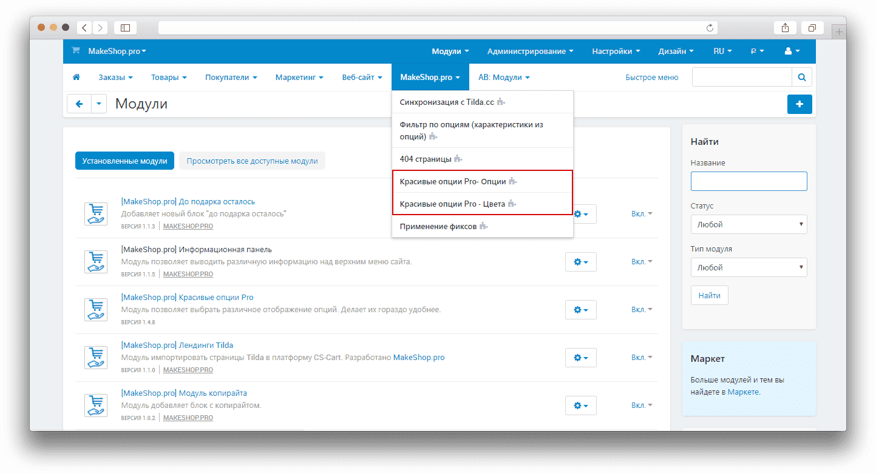The width and height of the screenshot is (876, 474).
Task: Go to dashboard via the home icon
Action: (x=76, y=78)
